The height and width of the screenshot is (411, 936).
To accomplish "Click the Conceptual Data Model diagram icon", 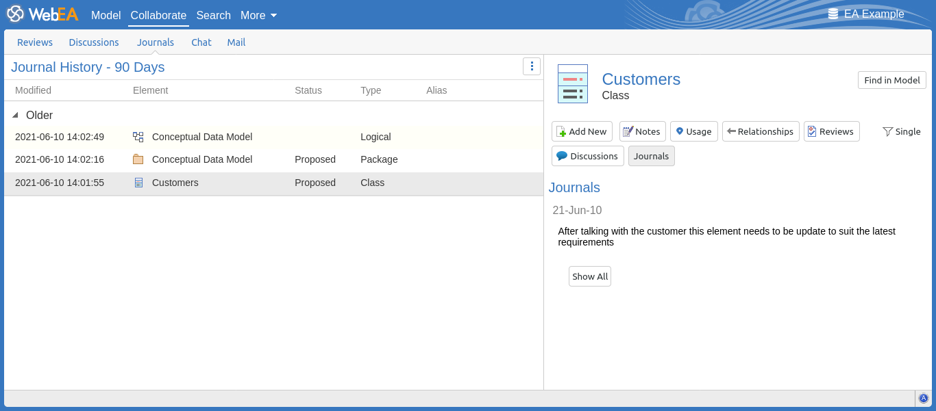I will [x=138, y=137].
